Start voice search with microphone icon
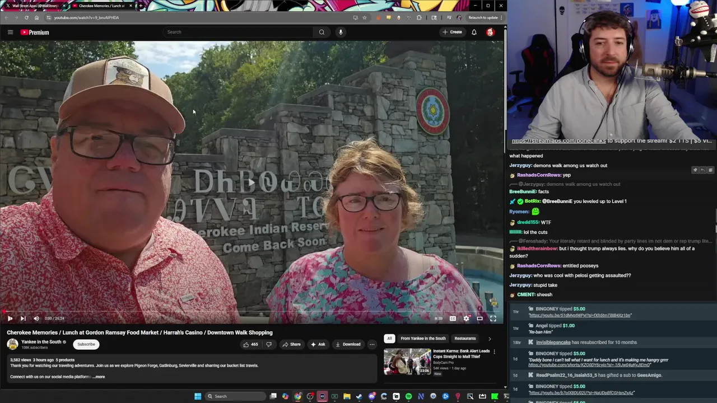Image resolution: width=717 pixels, height=403 pixels. (341, 32)
